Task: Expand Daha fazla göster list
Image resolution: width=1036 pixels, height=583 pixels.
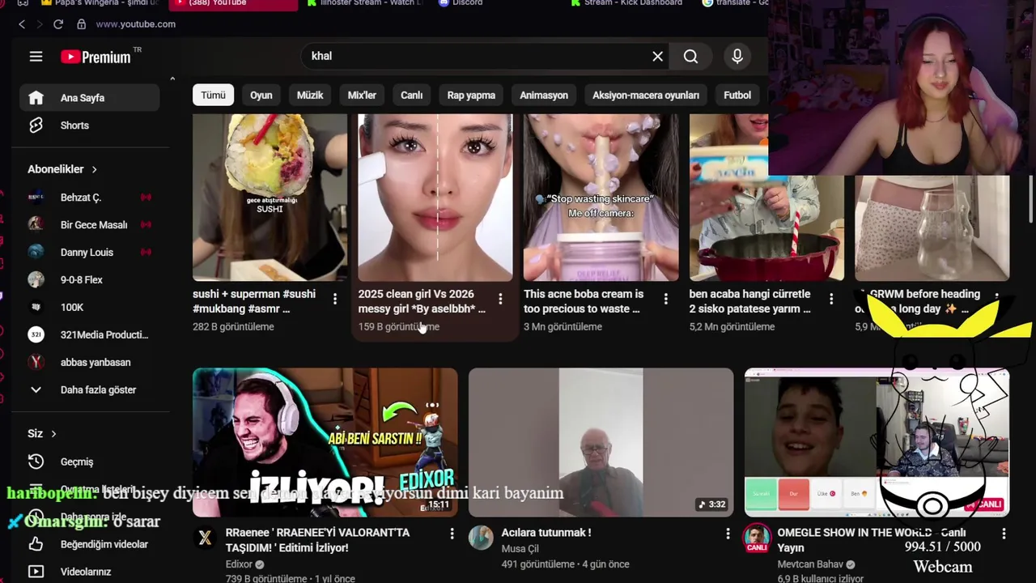Action: (x=90, y=390)
